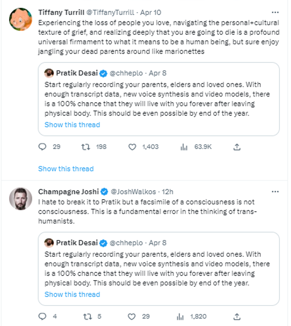Image resolution: width=291 pixels, height=326 pixels.
Task: Open Champagne Joshi's profile picture
Action: (21, 199)
